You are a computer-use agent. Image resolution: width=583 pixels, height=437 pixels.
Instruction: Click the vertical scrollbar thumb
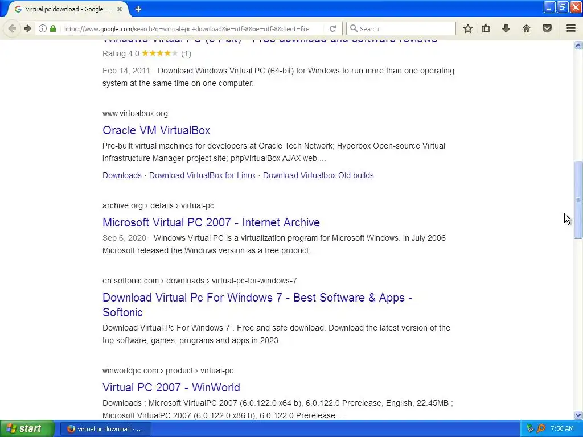(x=578, y=200)
